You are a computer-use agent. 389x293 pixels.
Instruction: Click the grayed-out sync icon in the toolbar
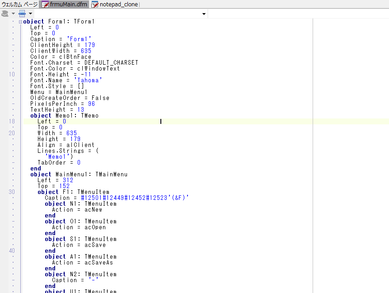pos(5,13)
